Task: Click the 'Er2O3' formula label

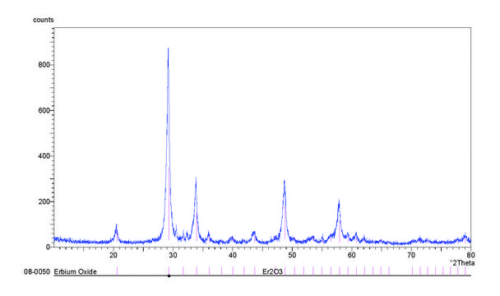Action: coord(272,272)
